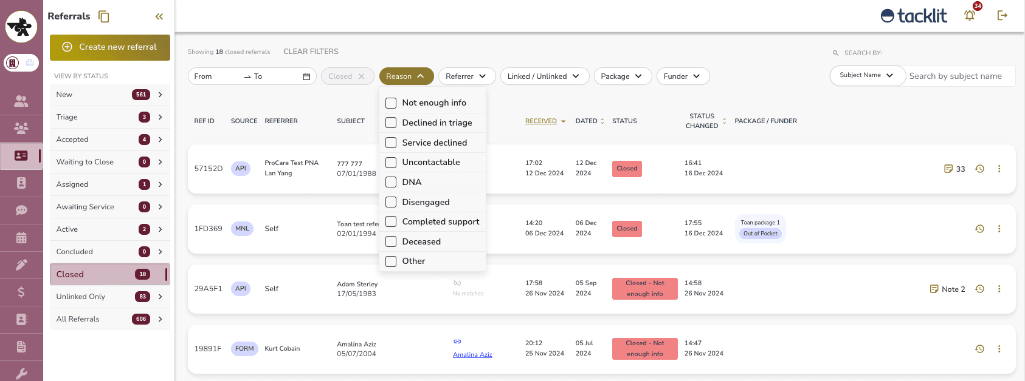View Triage referrals status
1025x381 pixels.
(110, 117)
